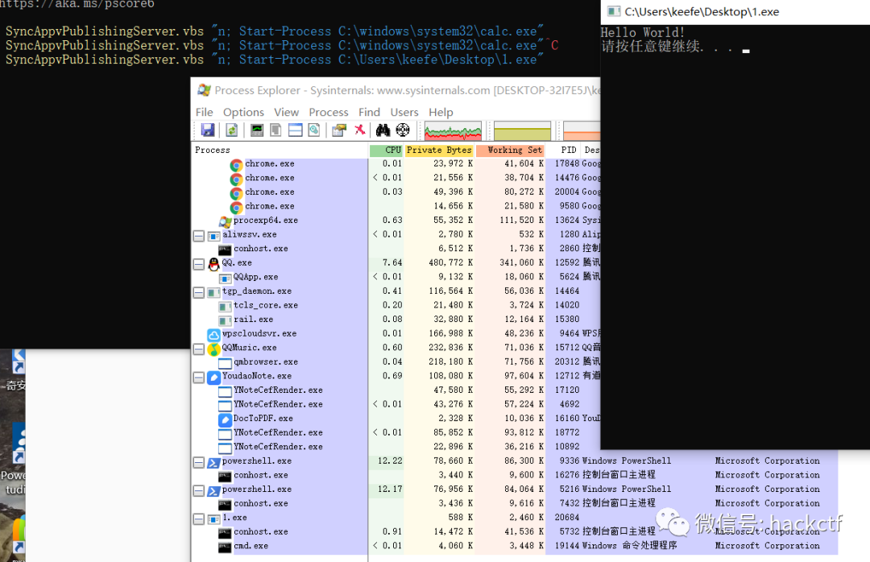Viewport: 870px width, 562px height.
Task: Click the 1.exe console window title bar
Action: (x=735, y=12)
